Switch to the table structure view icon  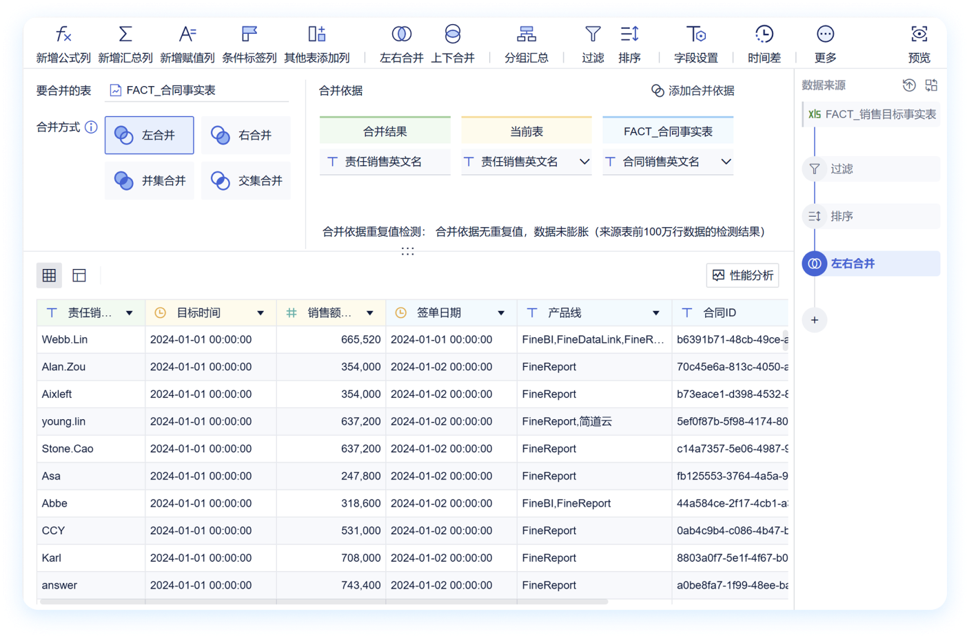[x=79, y=275]
